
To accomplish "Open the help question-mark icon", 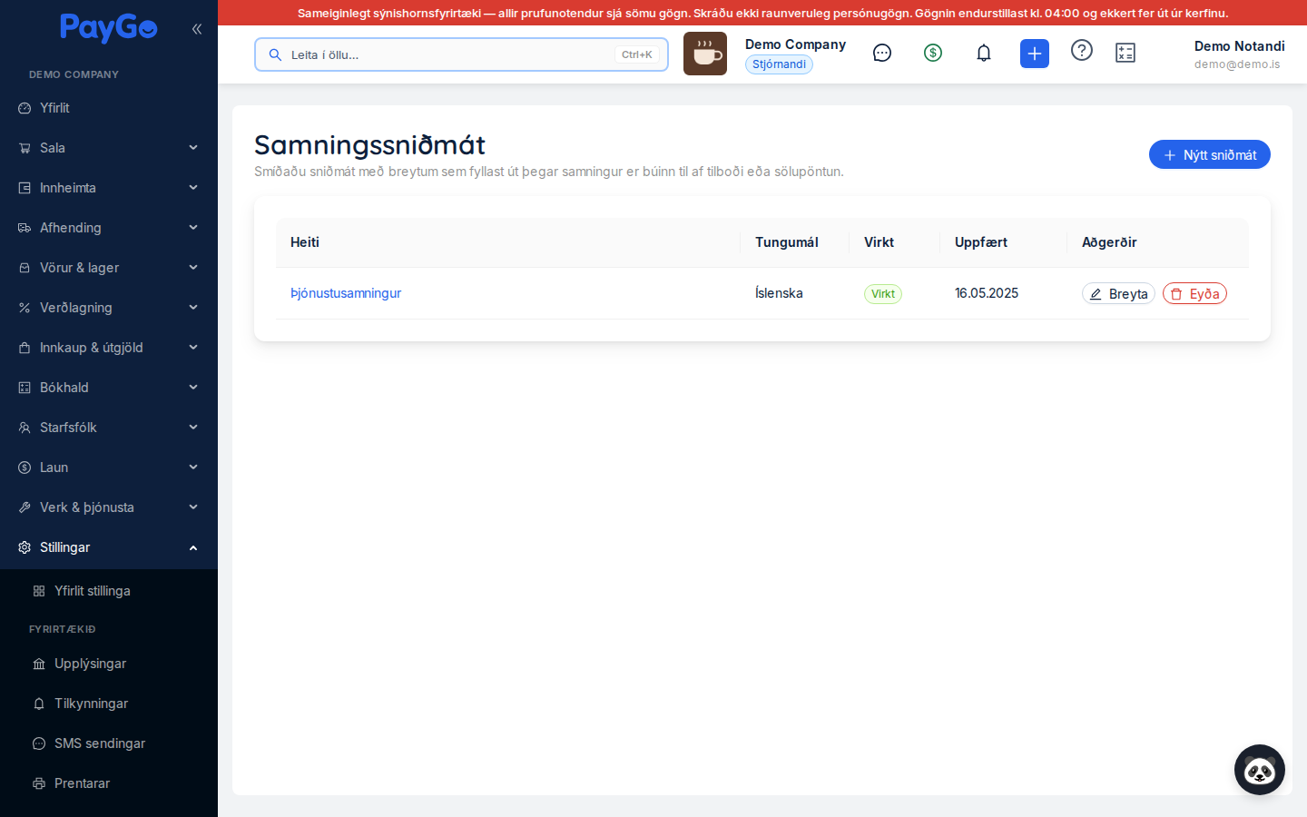I will 1082,50.
